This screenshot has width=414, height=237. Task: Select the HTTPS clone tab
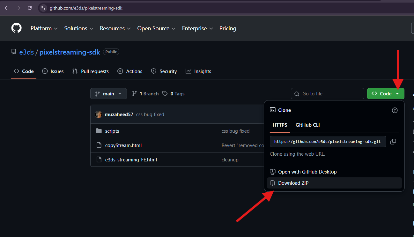click(280, 125)
